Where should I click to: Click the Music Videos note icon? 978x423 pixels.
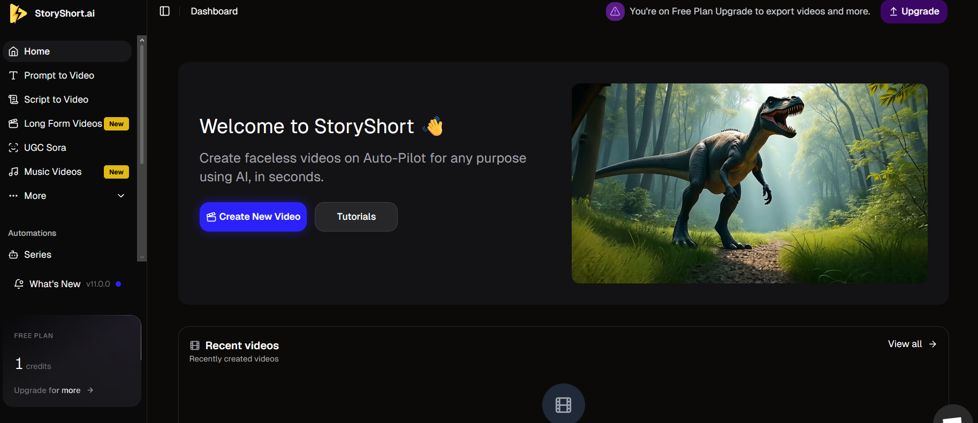tap(13, 172)
